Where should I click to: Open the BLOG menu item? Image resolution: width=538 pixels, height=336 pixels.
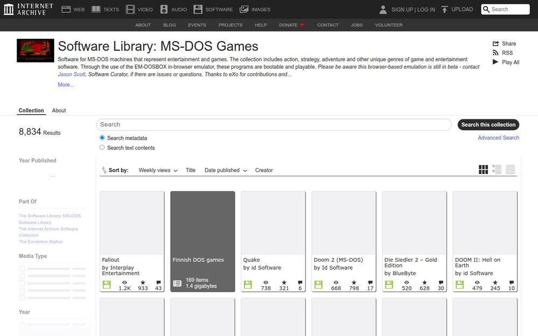169,25
